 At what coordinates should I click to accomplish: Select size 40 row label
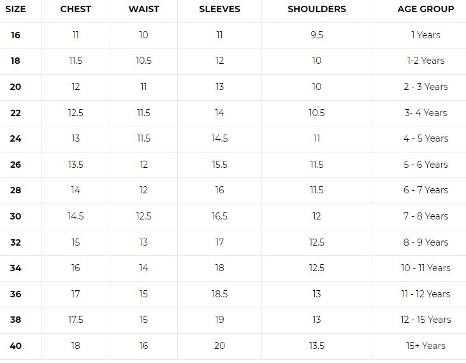point(15,346)
